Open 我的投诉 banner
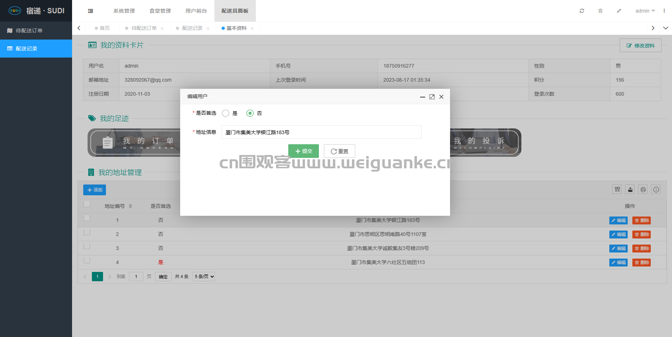The image size is (672, 337). click(485, 142)
